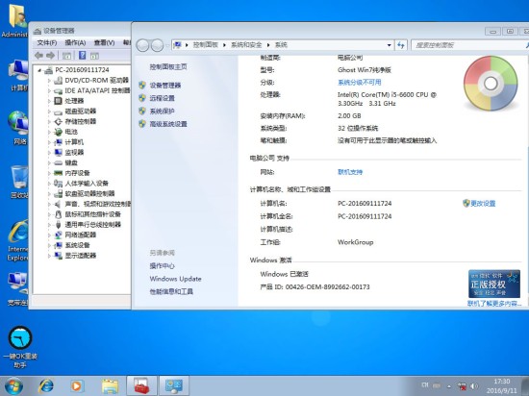The width and height of the screenshot is (529, 396).
Task: Expand the IDE ATA/ATAPI 控制器 node
Action: (x=49, y=91)
